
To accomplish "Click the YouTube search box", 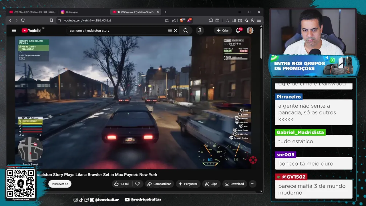I will click(x=117, y=30).
